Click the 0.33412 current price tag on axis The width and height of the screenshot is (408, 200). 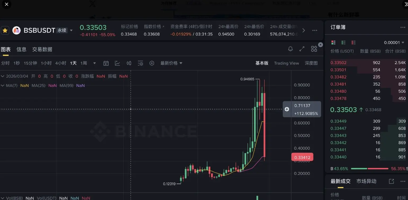[302, 158]
